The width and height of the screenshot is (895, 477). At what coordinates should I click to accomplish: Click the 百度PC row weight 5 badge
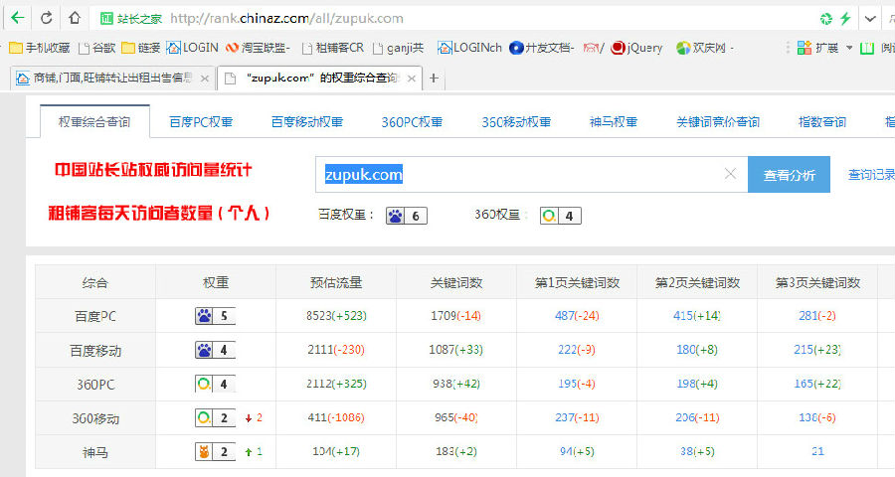click(215, 316)
